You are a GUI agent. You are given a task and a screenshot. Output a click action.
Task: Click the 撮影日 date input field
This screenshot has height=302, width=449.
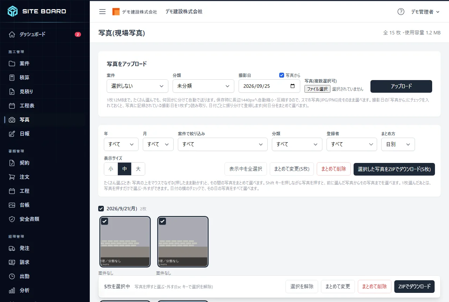point(269,86)
